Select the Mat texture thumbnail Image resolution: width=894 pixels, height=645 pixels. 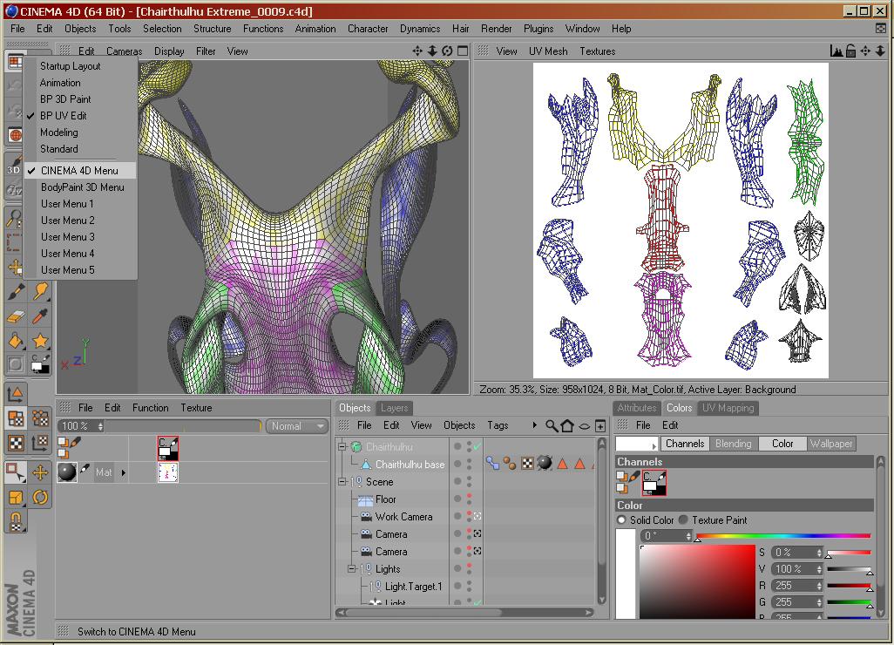168,472
